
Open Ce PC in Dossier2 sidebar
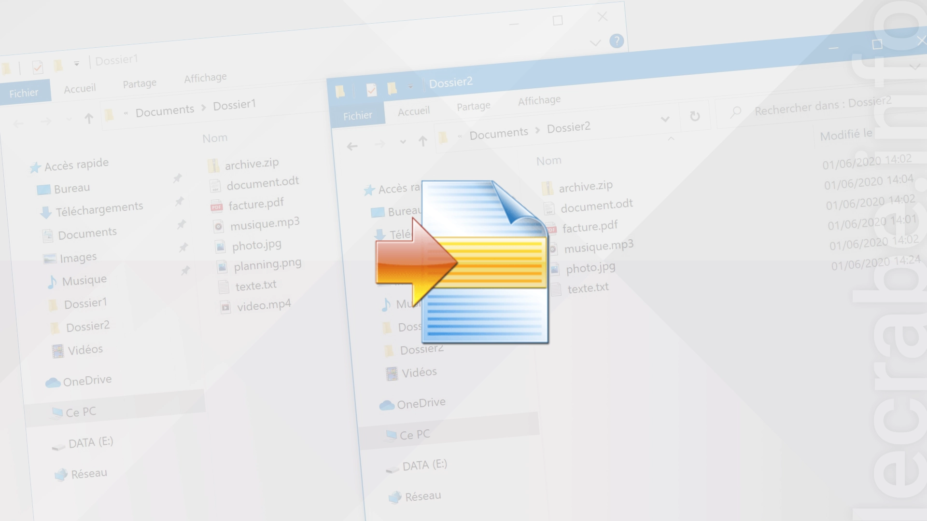[415, 435]
